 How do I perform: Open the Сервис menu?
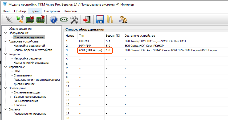click(x=35, y=11)
